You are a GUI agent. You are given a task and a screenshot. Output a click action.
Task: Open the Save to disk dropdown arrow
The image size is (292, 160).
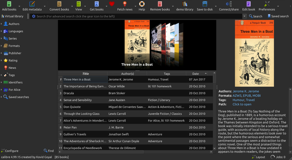tap(216, 6)
